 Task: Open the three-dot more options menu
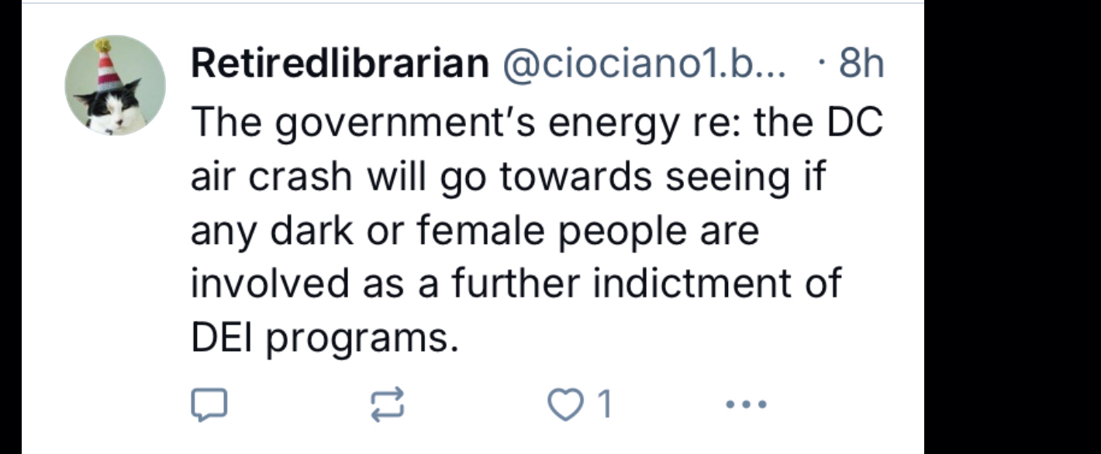(x=747, y=404)
